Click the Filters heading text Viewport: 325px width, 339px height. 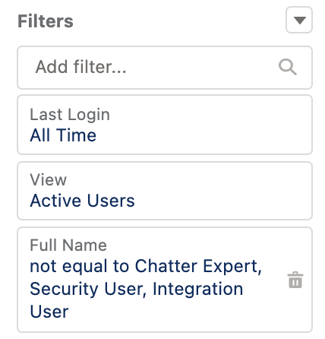point(46,21)
